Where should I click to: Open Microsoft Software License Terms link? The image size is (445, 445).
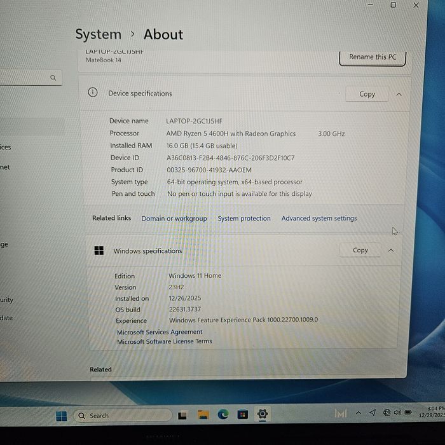pos(164,341)
